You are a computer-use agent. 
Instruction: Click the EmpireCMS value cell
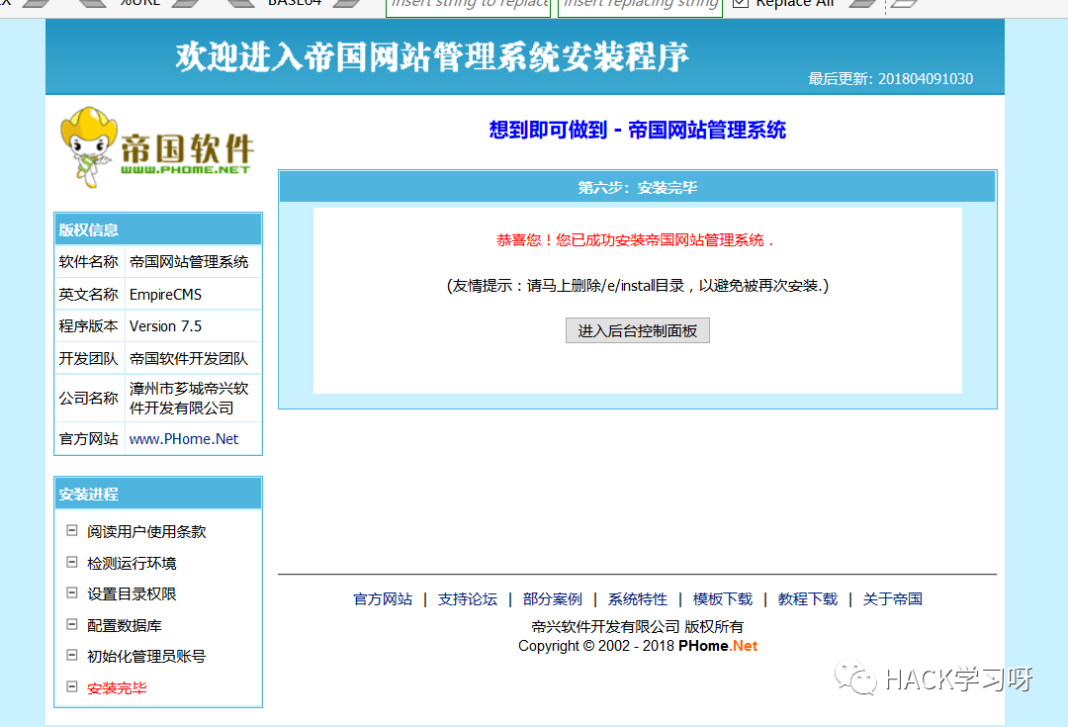click(x=194, y=295)
